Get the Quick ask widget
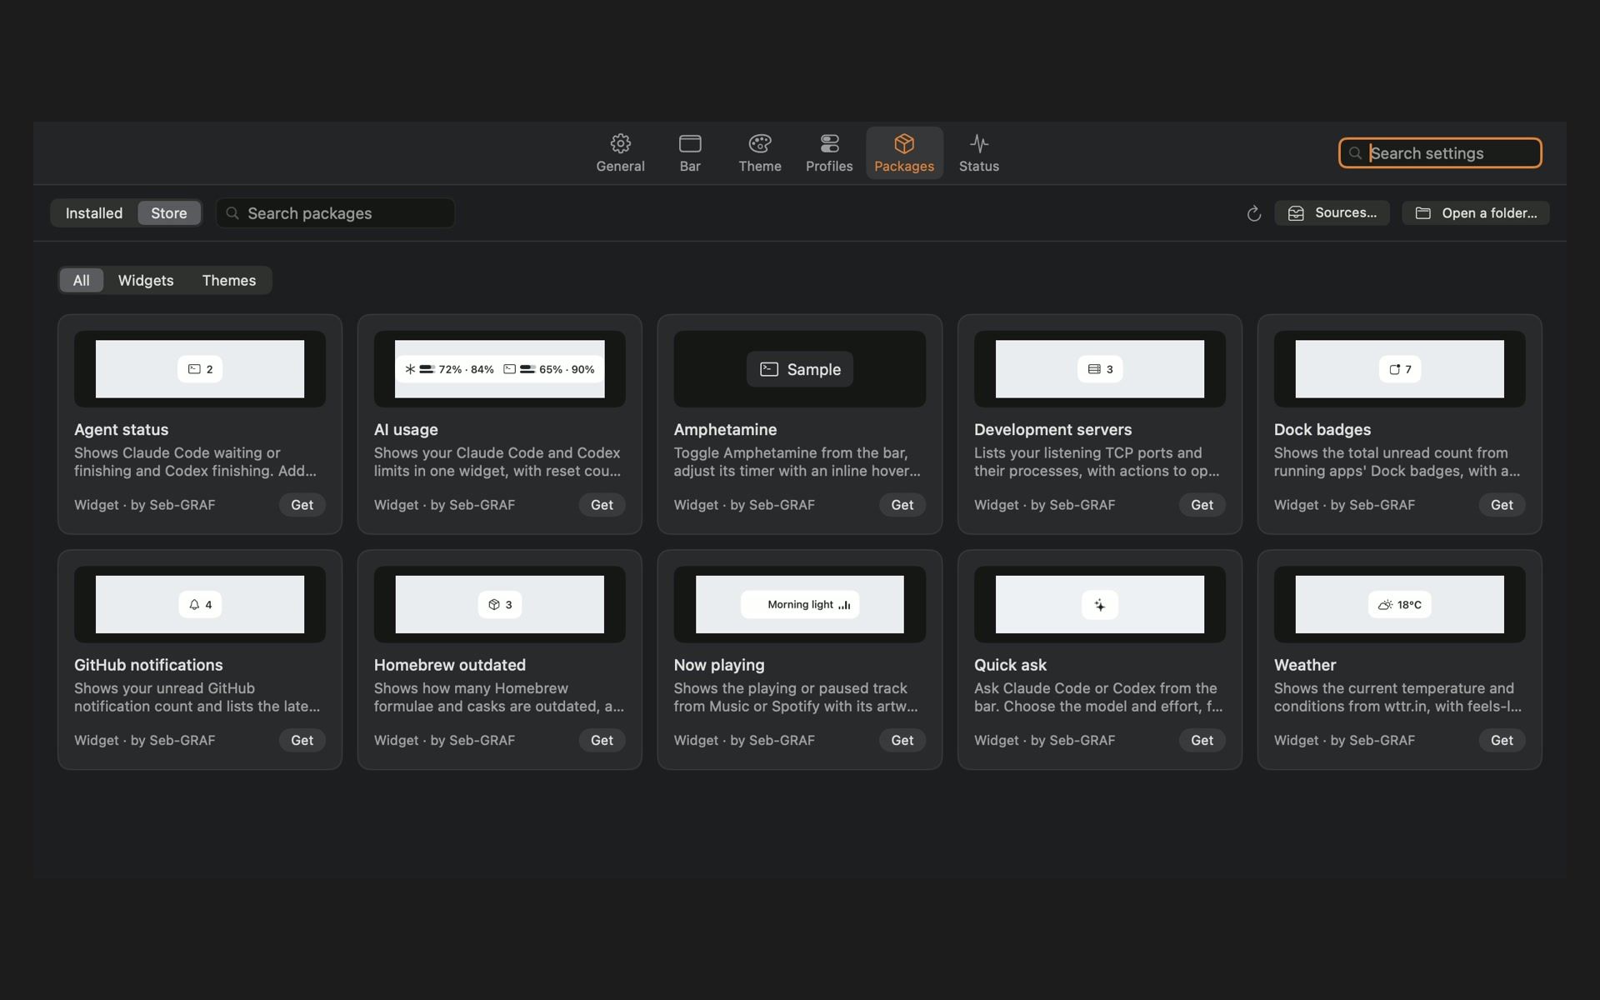The image size is (1600, 1000). [1202, 741]
